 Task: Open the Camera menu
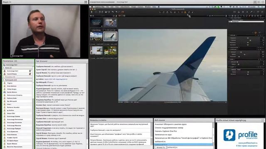(x=140, y=7)
